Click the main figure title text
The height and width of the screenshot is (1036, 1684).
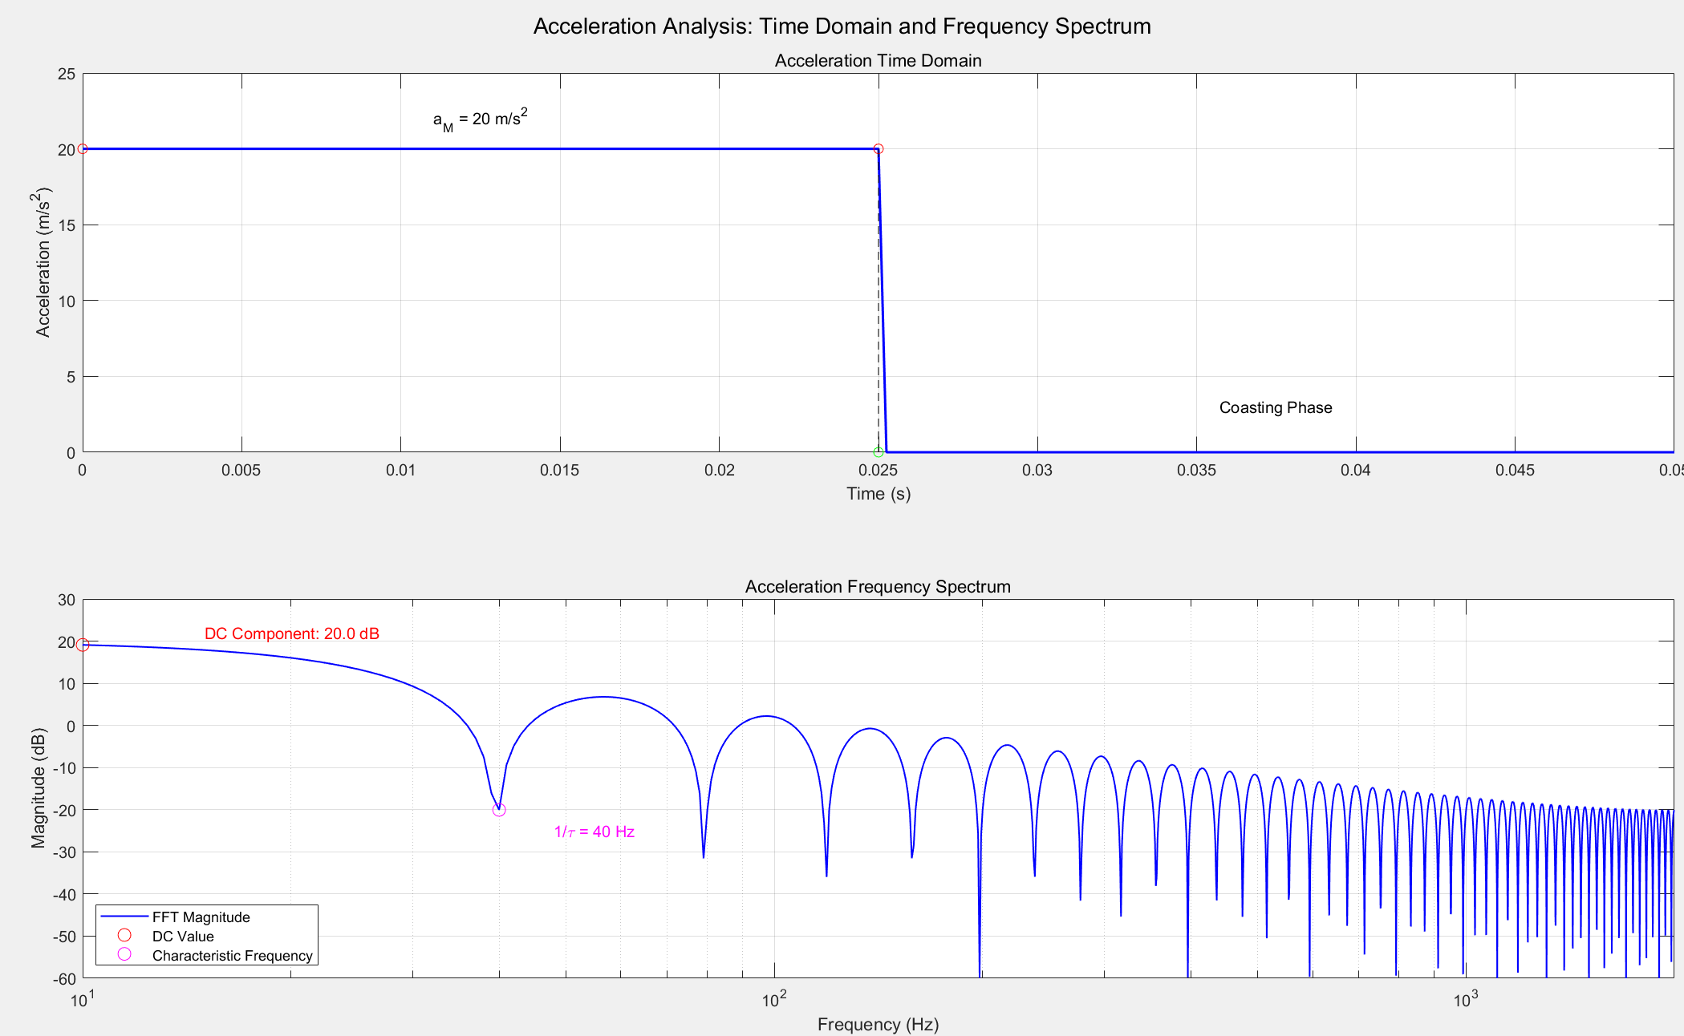pyautogui.click(x=842, y=26)
